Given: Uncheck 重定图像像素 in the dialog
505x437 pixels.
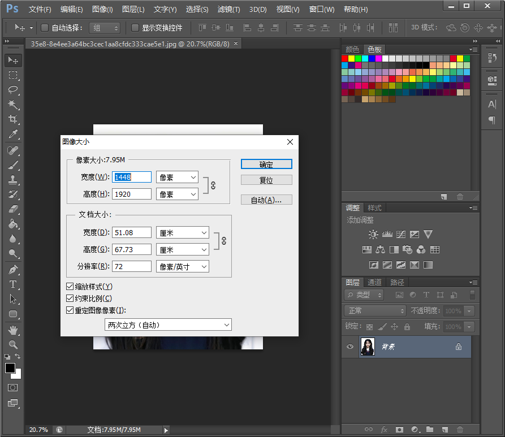Looking at the screenshot, I should point(70,310).
